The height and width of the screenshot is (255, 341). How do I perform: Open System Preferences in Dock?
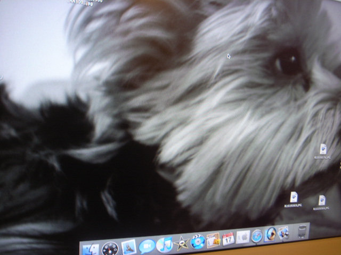click(x=243, y=237)
